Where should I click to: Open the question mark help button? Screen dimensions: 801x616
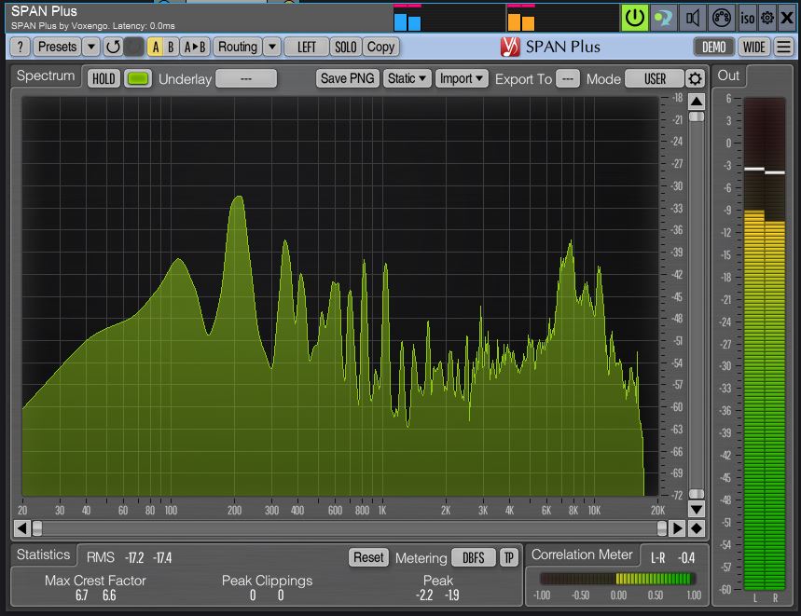20,47
